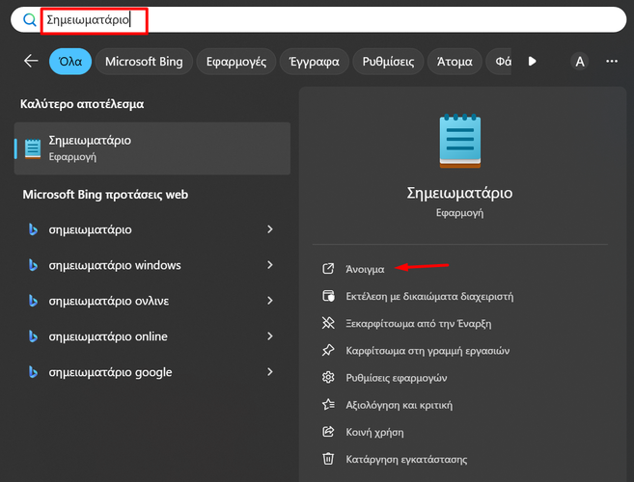634x482 pixels.
Task: Switch to Εφαρμογές filter tab
Action: click(x=236, y=62)
